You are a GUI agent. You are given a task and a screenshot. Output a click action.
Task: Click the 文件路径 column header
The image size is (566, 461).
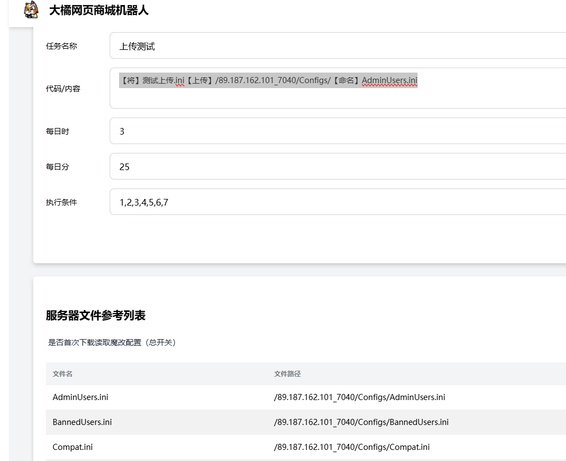(x=287, y=374)
